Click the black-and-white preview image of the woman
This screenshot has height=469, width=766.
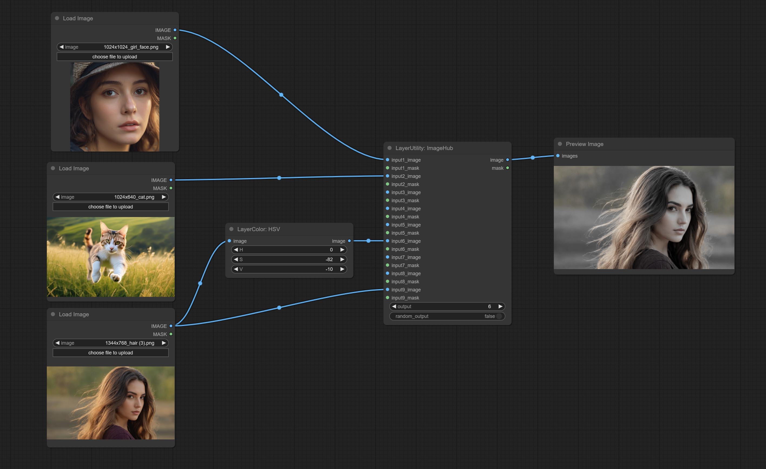pos(644,218)
